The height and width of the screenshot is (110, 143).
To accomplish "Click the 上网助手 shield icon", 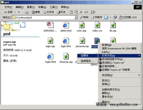I will 106,17.
